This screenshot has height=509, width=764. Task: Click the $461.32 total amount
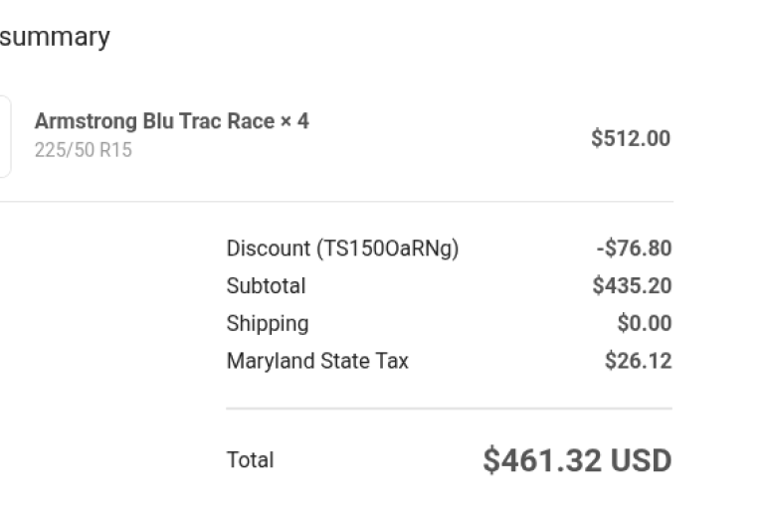542,460
